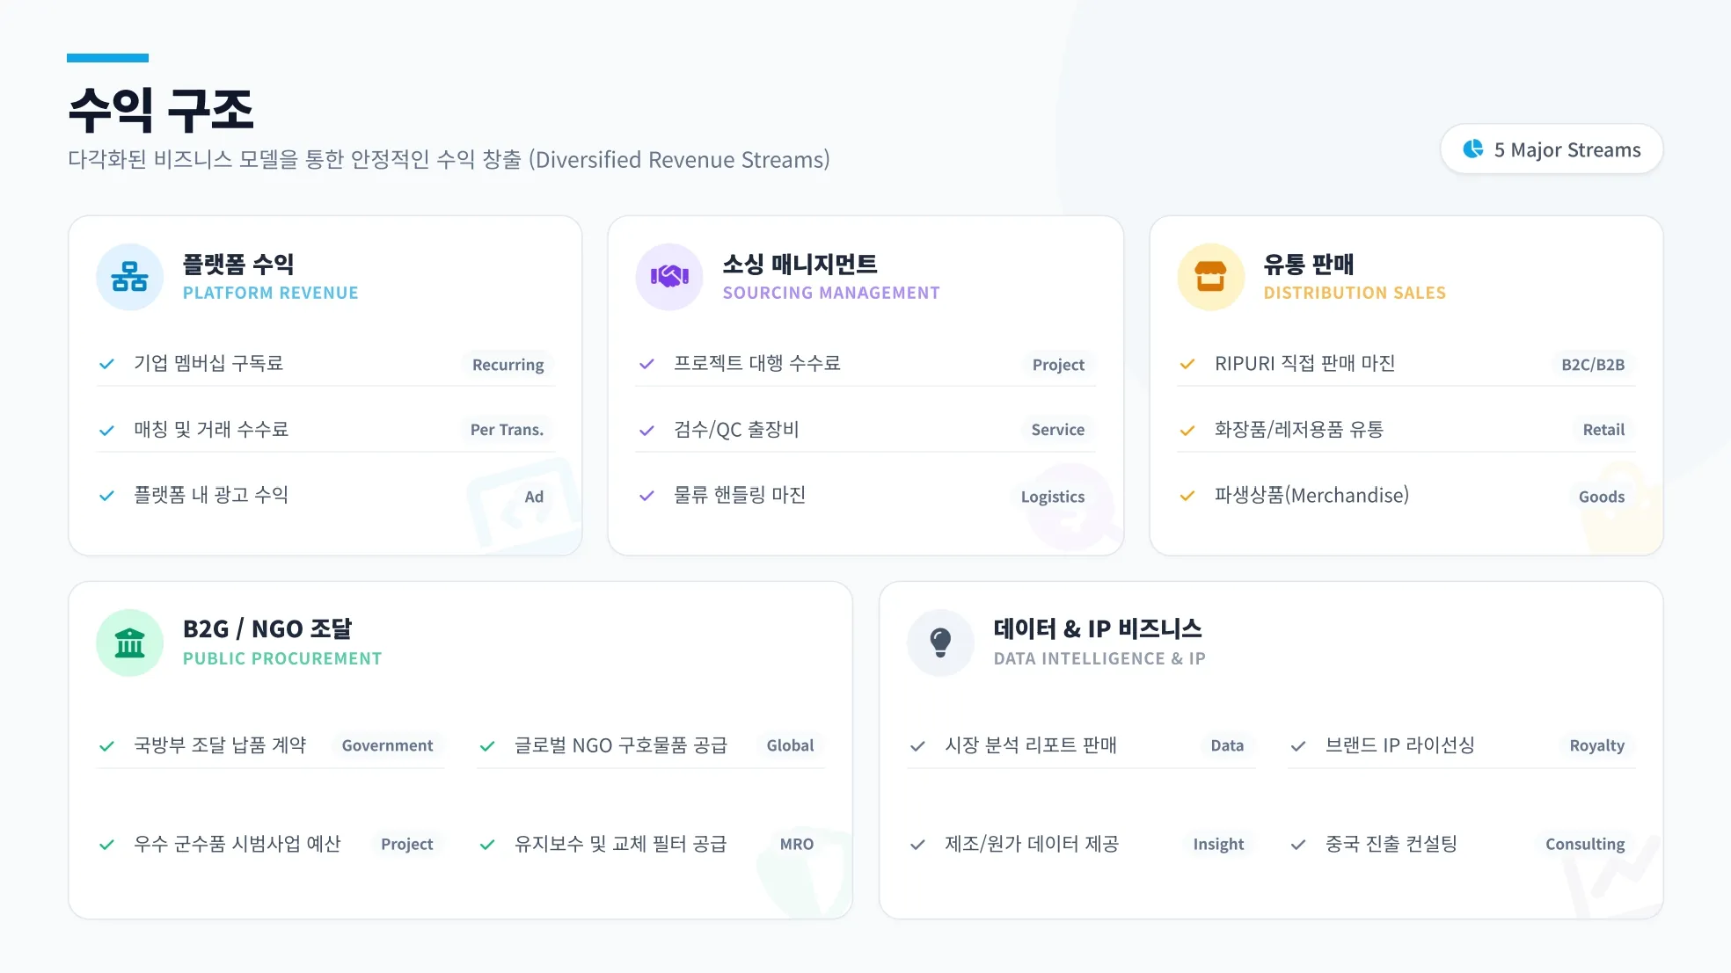This screenshot has width=1731, height=973.
Task: Click the platform revenue network icon
Action: point(129,277)
